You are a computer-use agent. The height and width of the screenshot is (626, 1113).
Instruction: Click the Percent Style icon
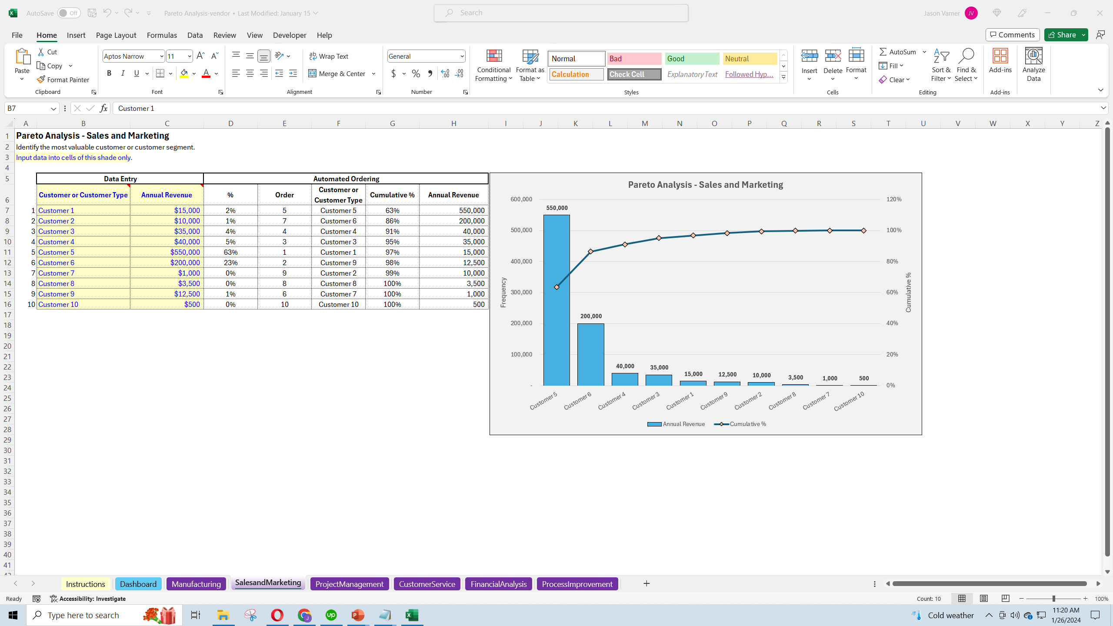click(416, 73)
